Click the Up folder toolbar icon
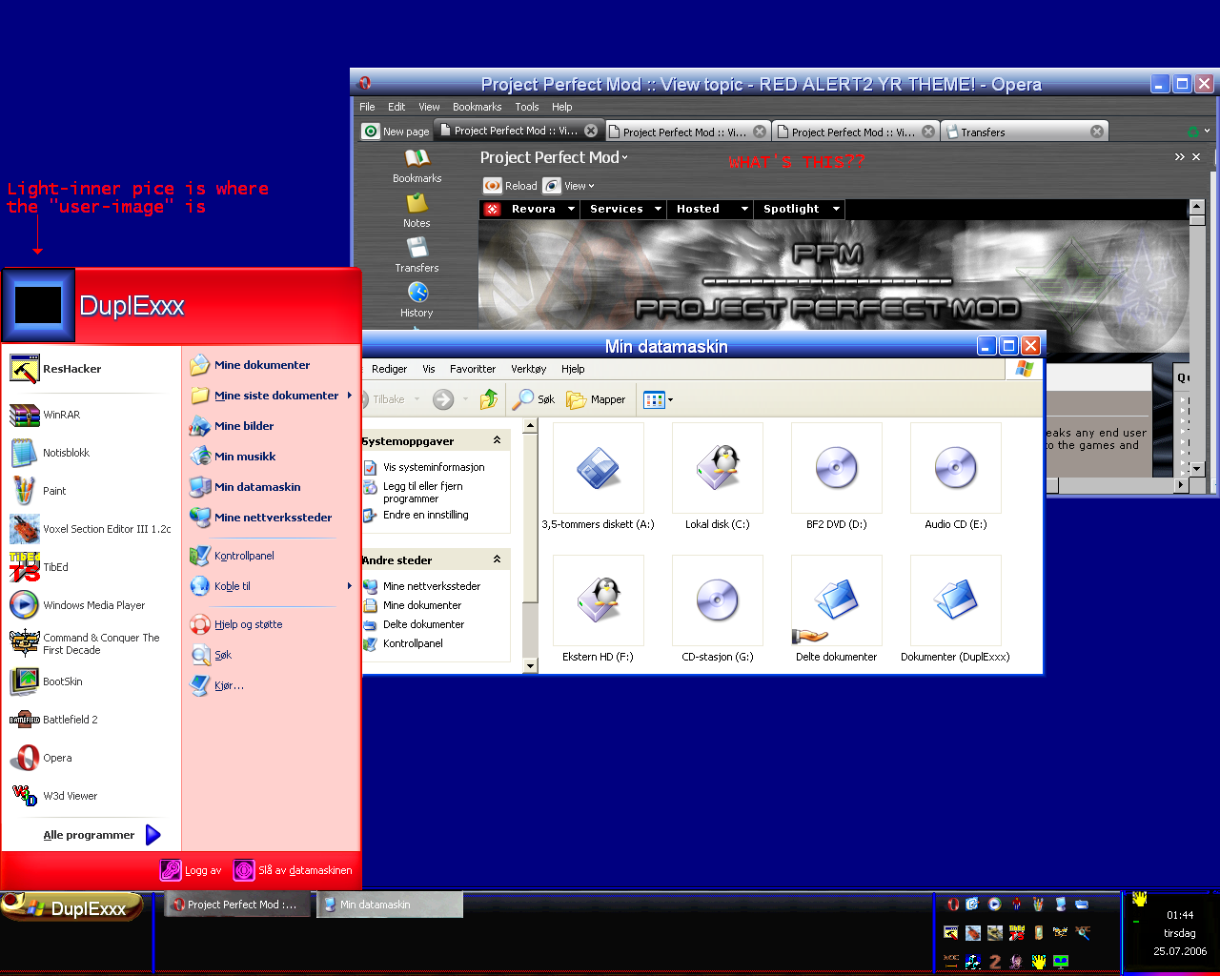 [x=489, y=399]
